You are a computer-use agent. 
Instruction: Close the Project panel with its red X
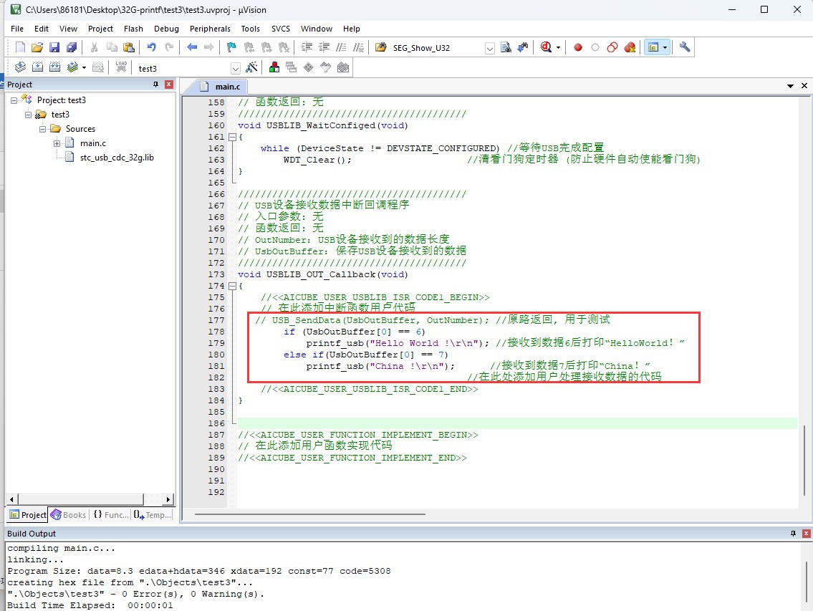coord(169,85)
